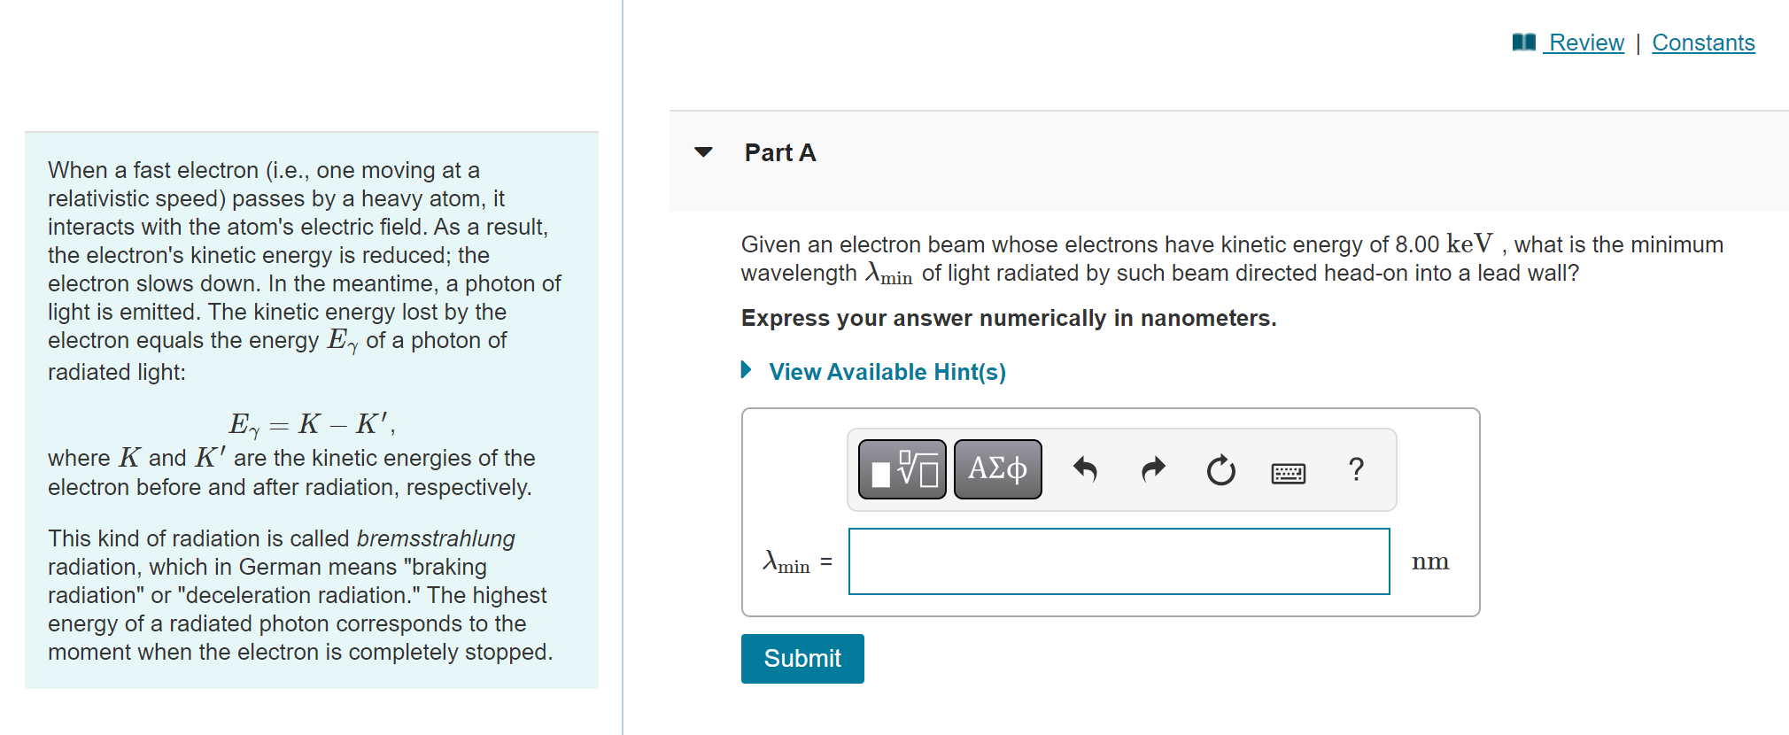This screenshot has height=735, width=1789.
Task: Click the redo arrow in the equation toolbar
Action: pyautogui.click(x=1152, y=469)
